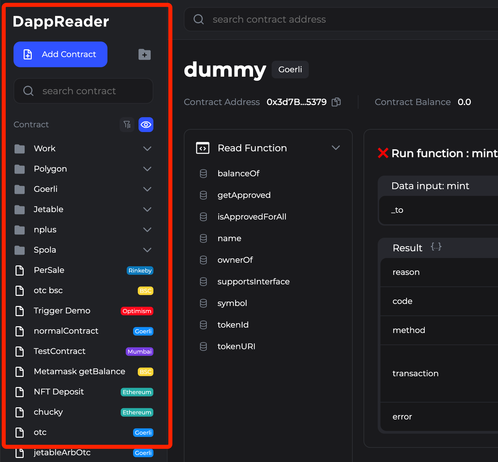This screenshot has height=462, width=498.
Task: Click the Spola folder icon
Action: pyautogui.click(x=20, y=250)
